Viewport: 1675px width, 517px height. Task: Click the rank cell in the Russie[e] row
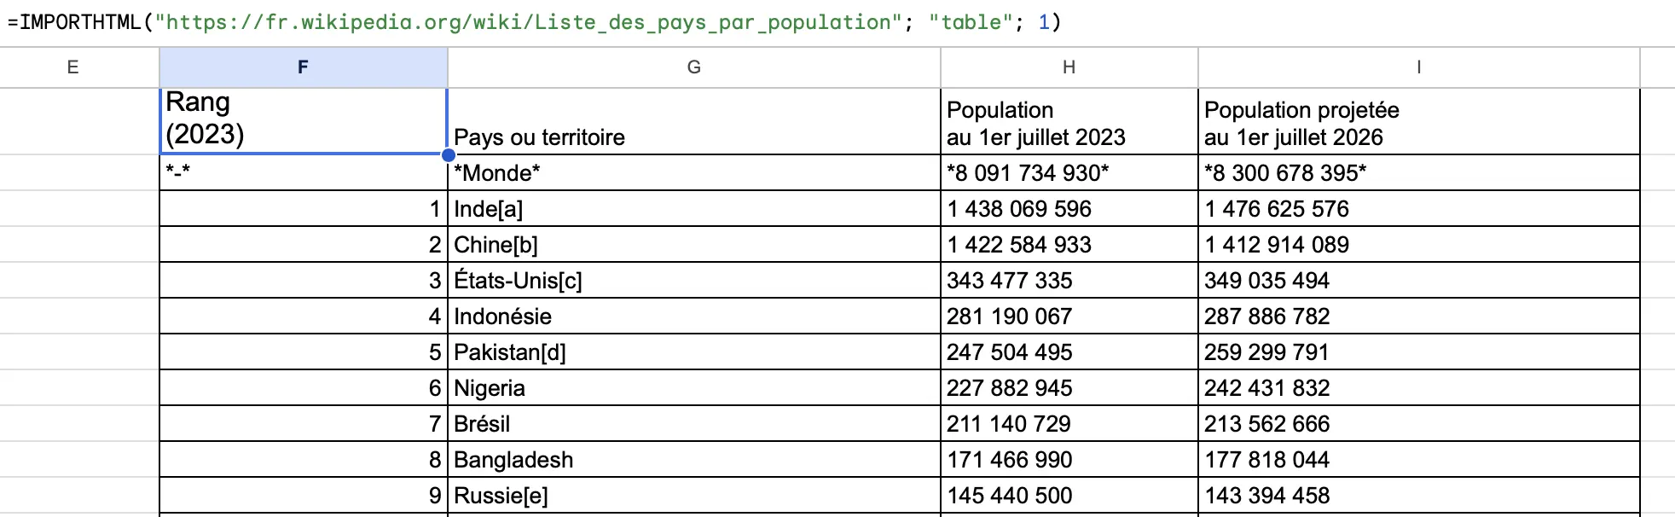(x=304, y=495)
